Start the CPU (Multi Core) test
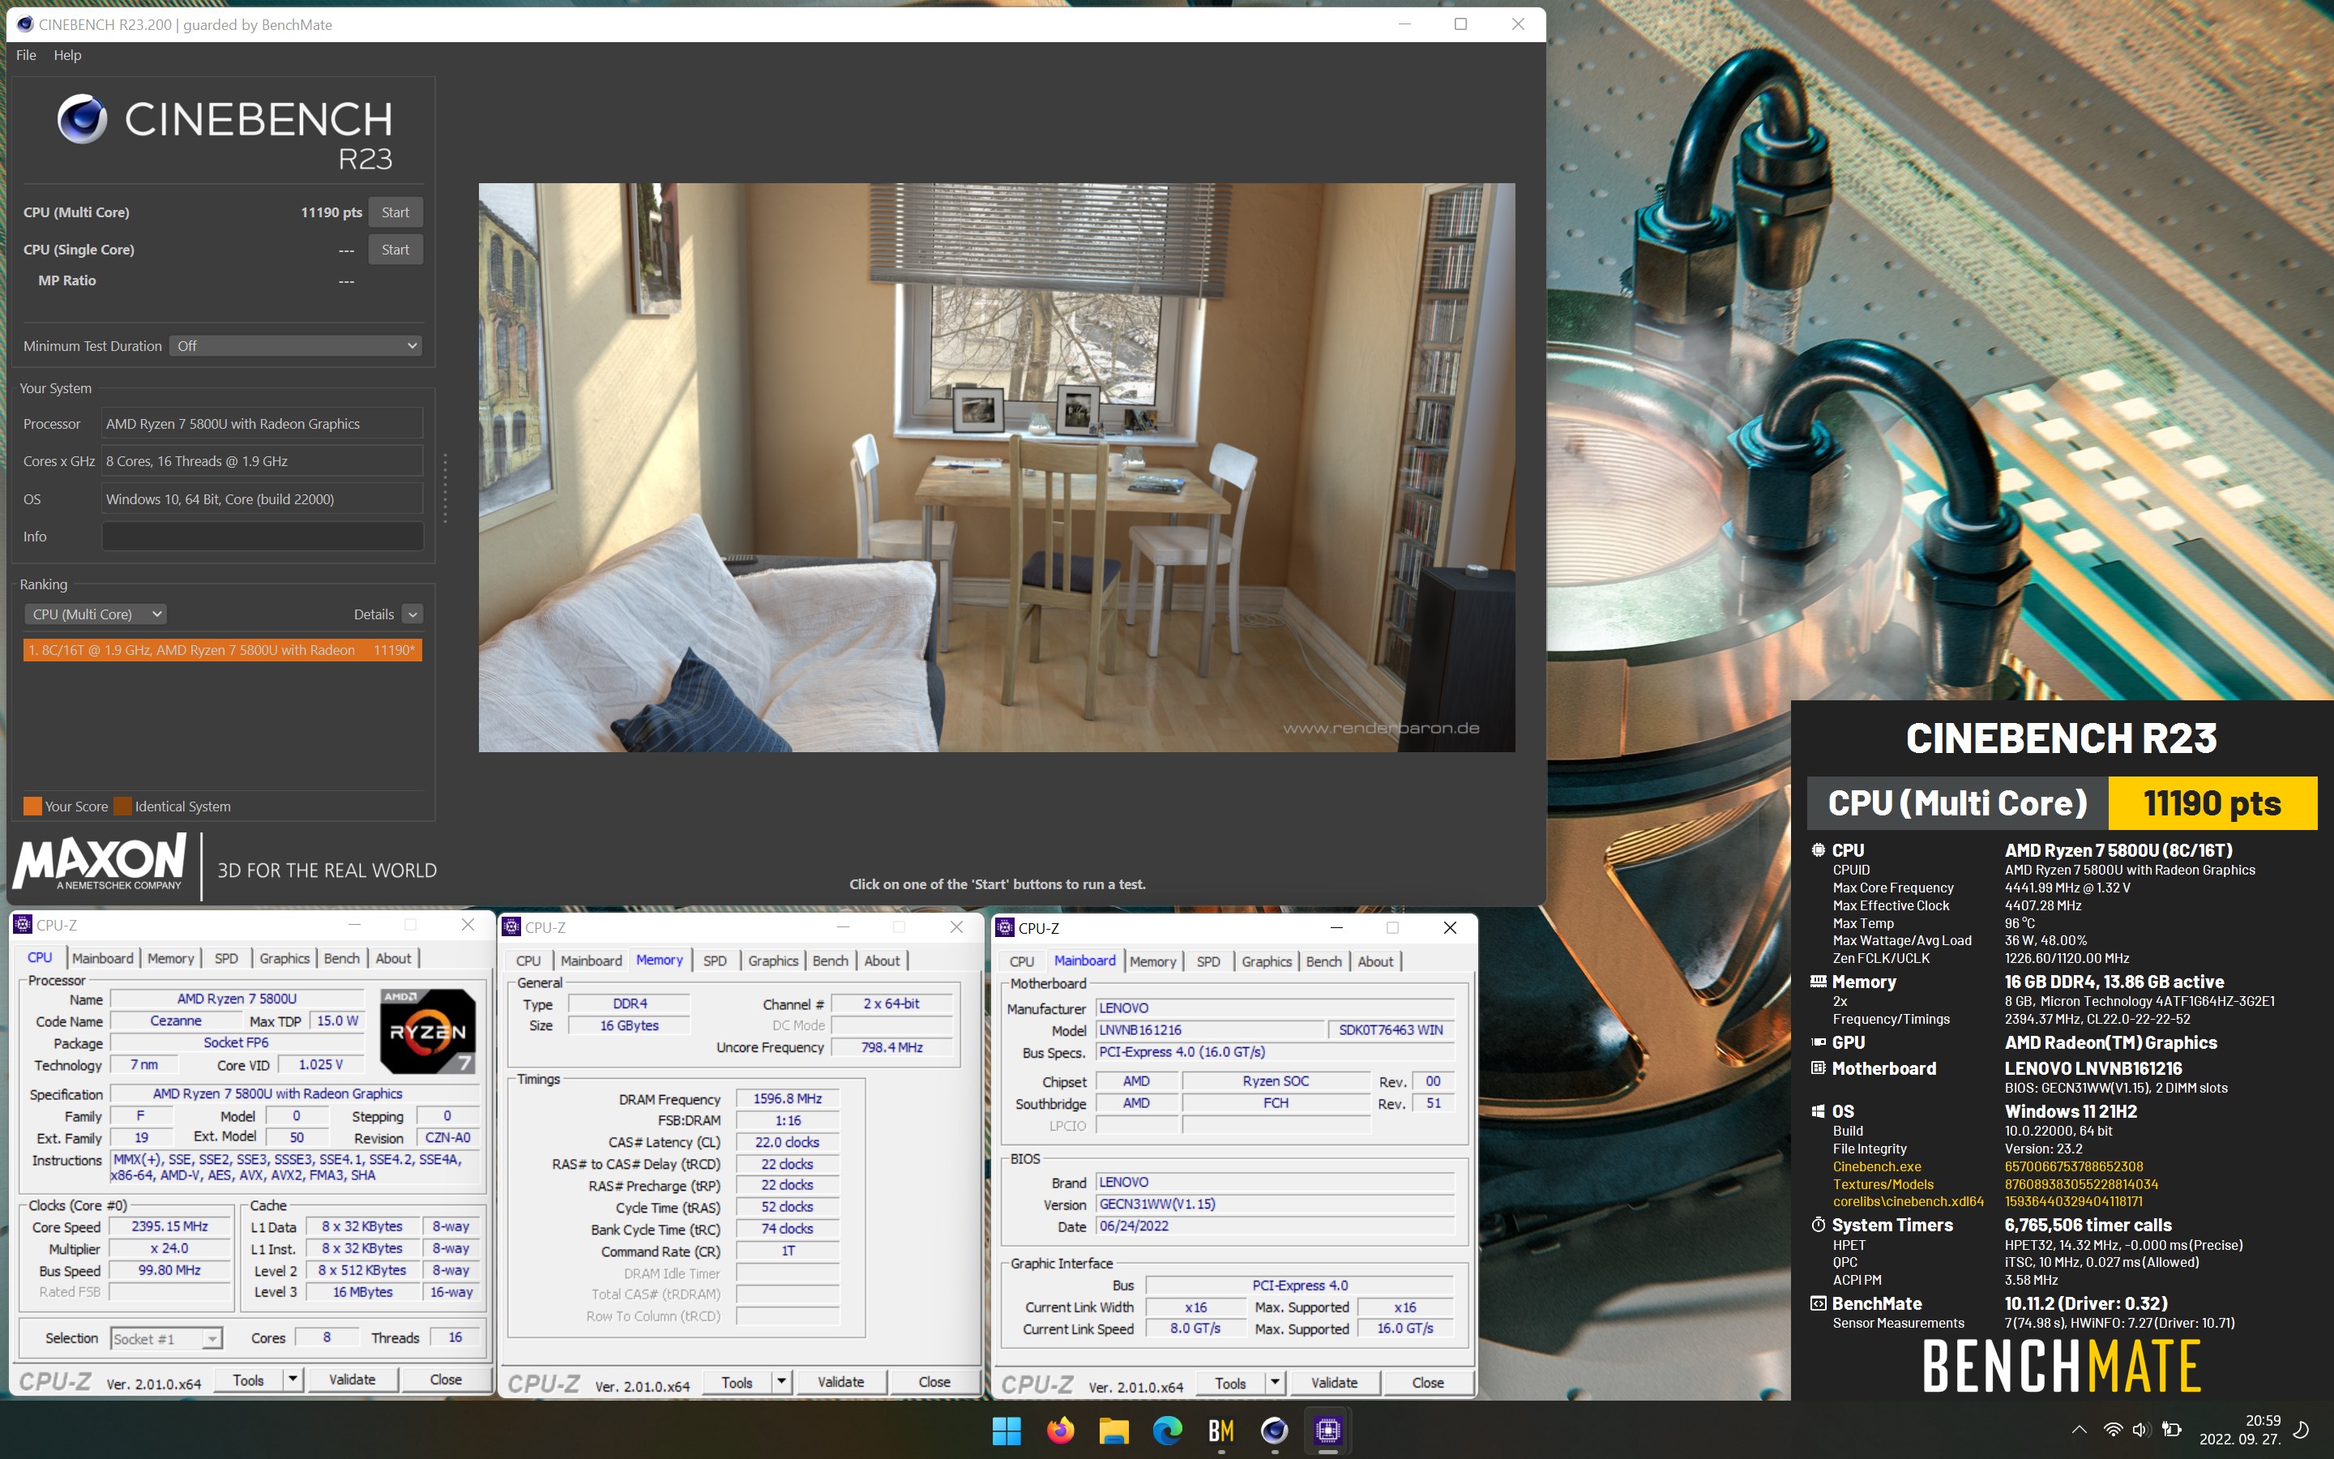Viewport: 2334px width, 1459px height. click(x=395, y=212)
